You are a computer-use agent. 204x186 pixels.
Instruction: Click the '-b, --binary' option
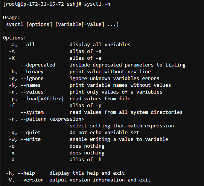click(x=26, y=71)
